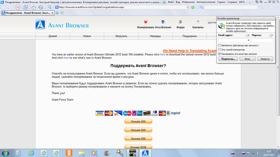Open the Файл menu
The height and width of the screenshot is (157, 280).
pyautogui.click(x=171, y=2)
